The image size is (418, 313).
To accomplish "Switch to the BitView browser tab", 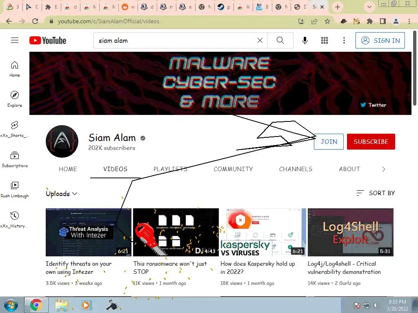I will (262, 7).
